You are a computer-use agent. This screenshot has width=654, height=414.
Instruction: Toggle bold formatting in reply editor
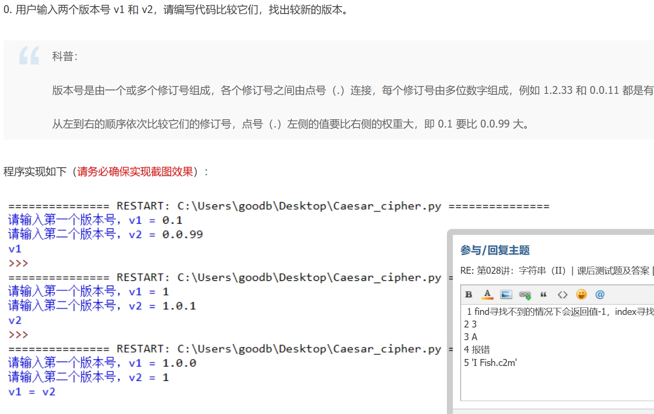pos(469,294)
